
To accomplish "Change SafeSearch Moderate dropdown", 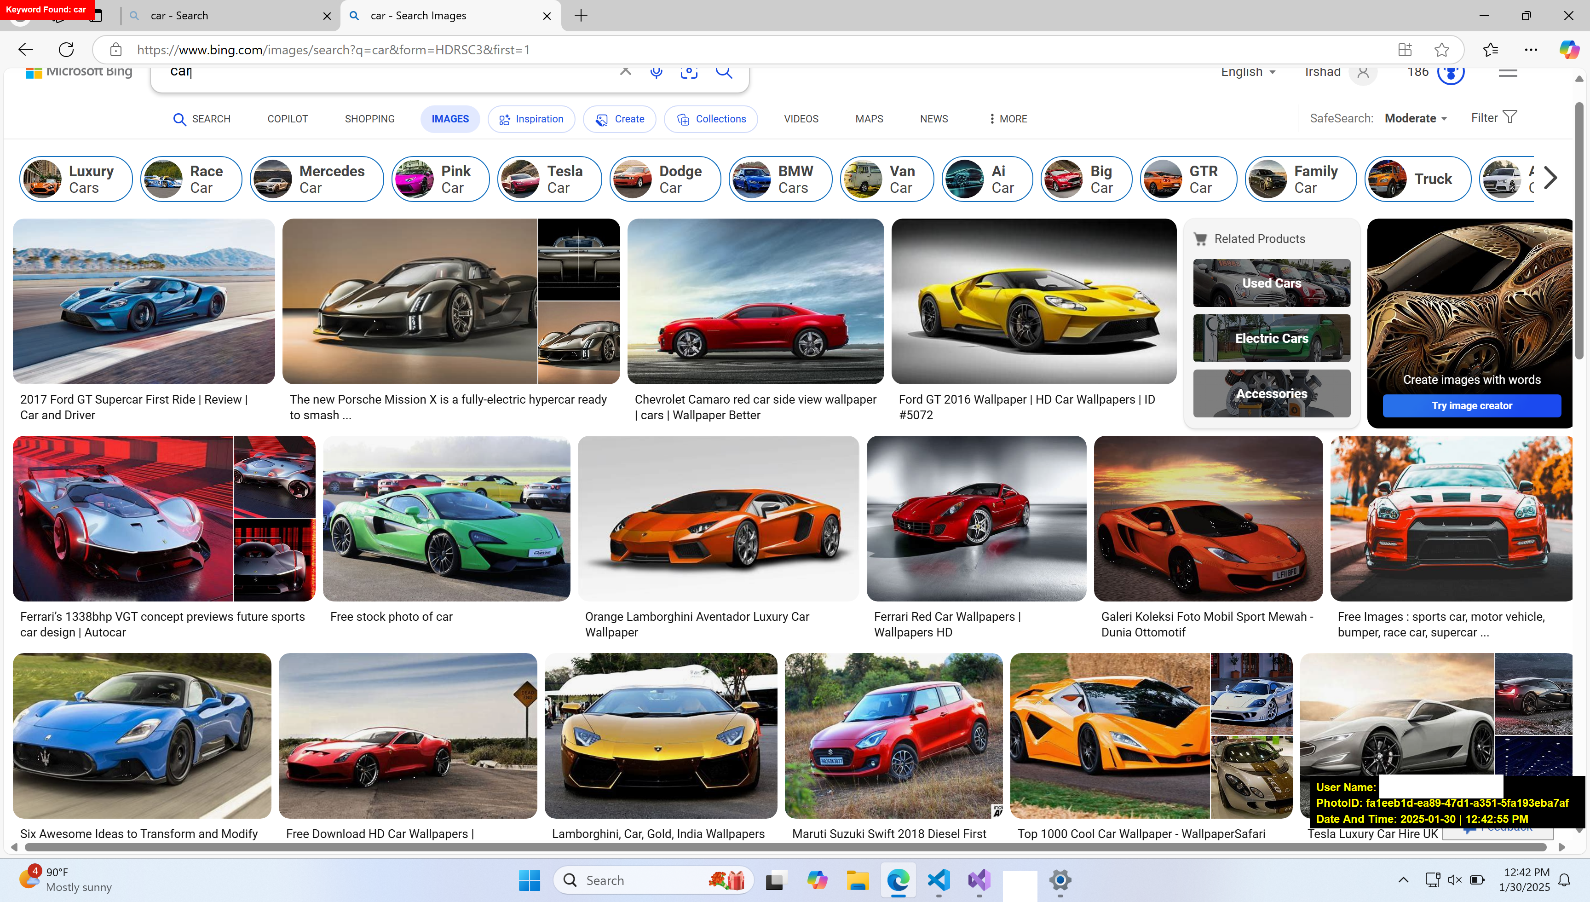I will [x=1415, y=118].
